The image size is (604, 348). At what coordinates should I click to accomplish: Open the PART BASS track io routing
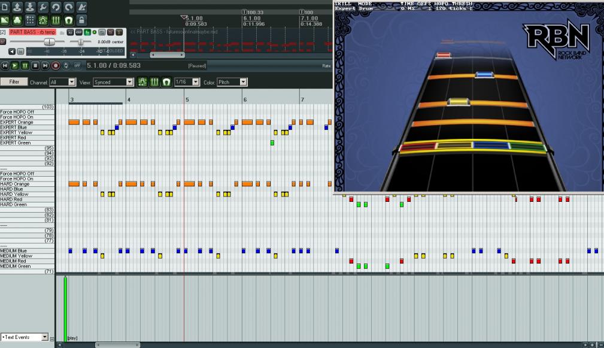coord(70,32)
